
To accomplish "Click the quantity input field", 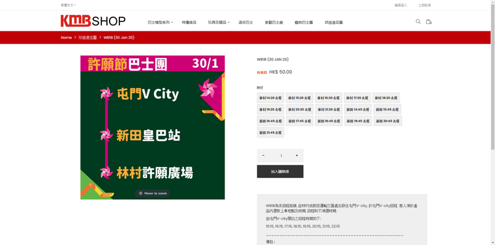I will point(281,156).
